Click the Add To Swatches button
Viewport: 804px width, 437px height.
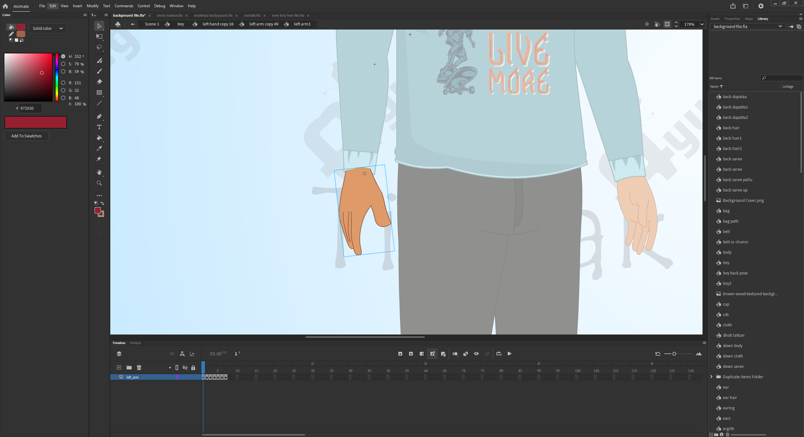click(x=27, y=136)
